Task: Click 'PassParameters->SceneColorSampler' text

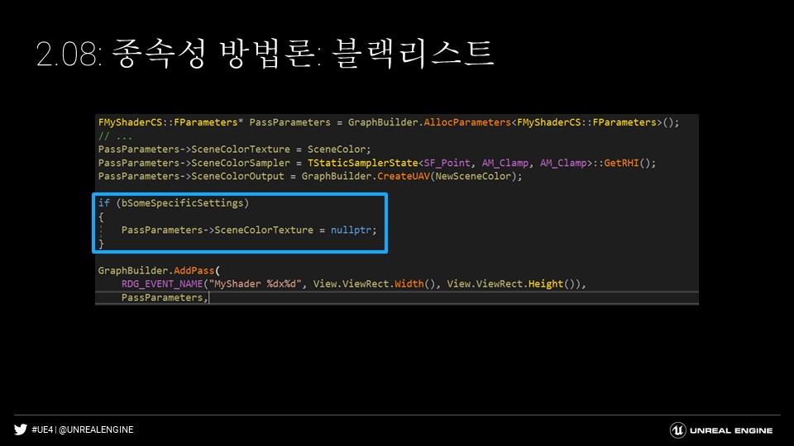Action: [194, 163]
